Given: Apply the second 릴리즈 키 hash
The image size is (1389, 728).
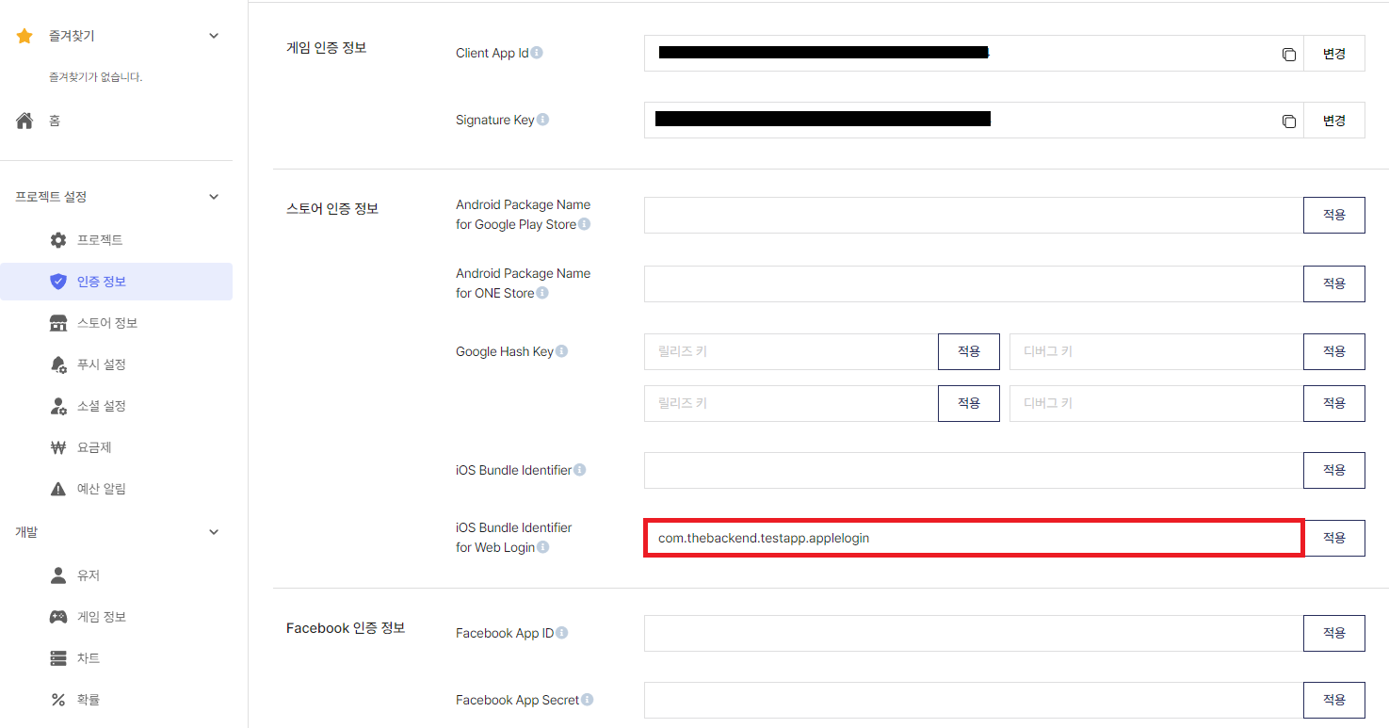Looking at the screenshot, I should [969, 403].
